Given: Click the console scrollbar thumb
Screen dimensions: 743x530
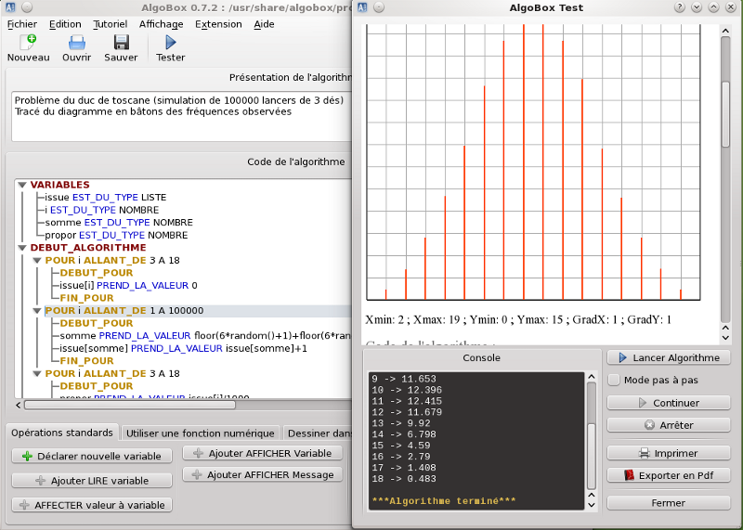Looking at the screenshot, I should (x=592, y=457).
